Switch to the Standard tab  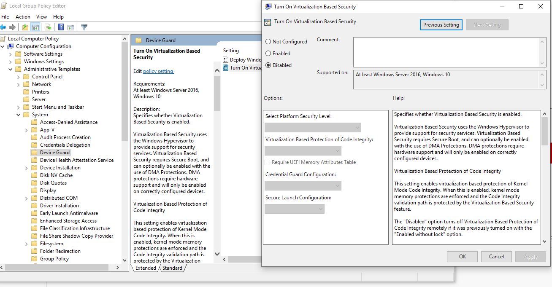(172, 268)
